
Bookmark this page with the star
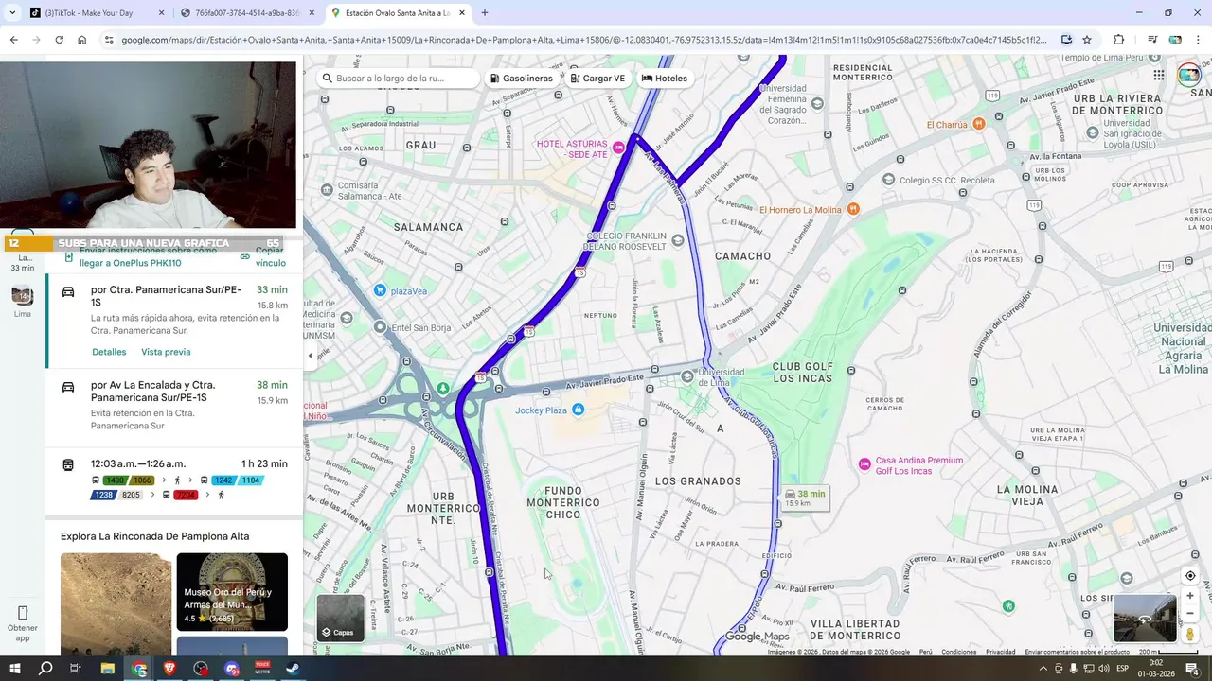point(1087,40)
